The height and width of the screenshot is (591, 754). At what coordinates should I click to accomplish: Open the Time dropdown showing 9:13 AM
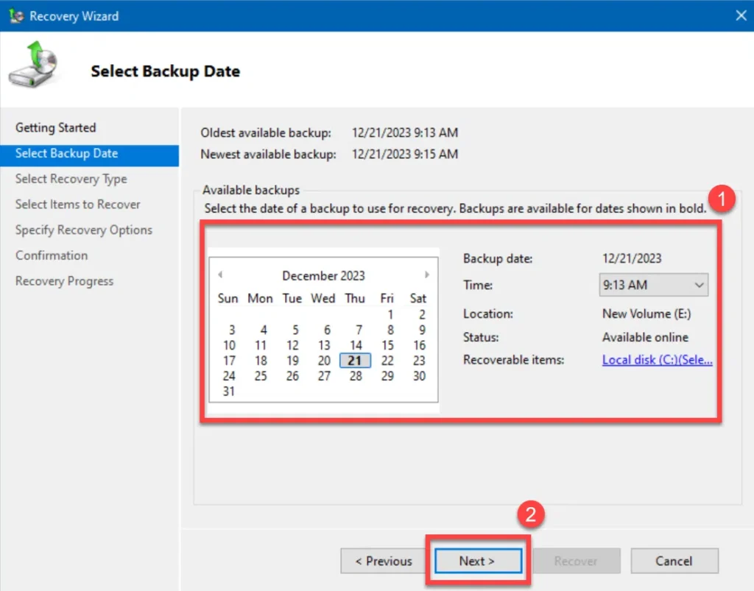tap(654, 285)
